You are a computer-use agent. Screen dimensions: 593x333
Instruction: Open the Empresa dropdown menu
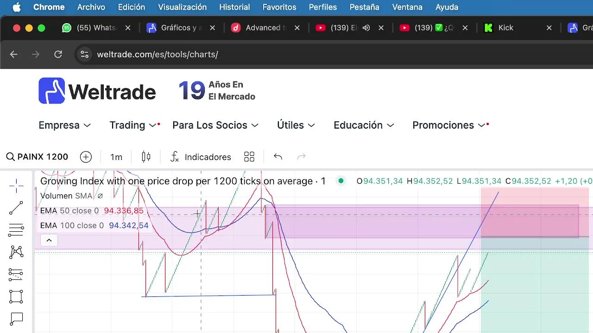64,125
